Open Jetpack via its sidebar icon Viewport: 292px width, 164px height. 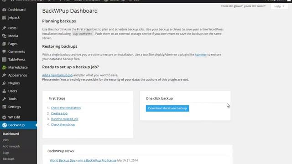tap(4, 18)
